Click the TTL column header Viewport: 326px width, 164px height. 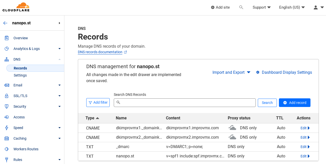tap(280, 118)
